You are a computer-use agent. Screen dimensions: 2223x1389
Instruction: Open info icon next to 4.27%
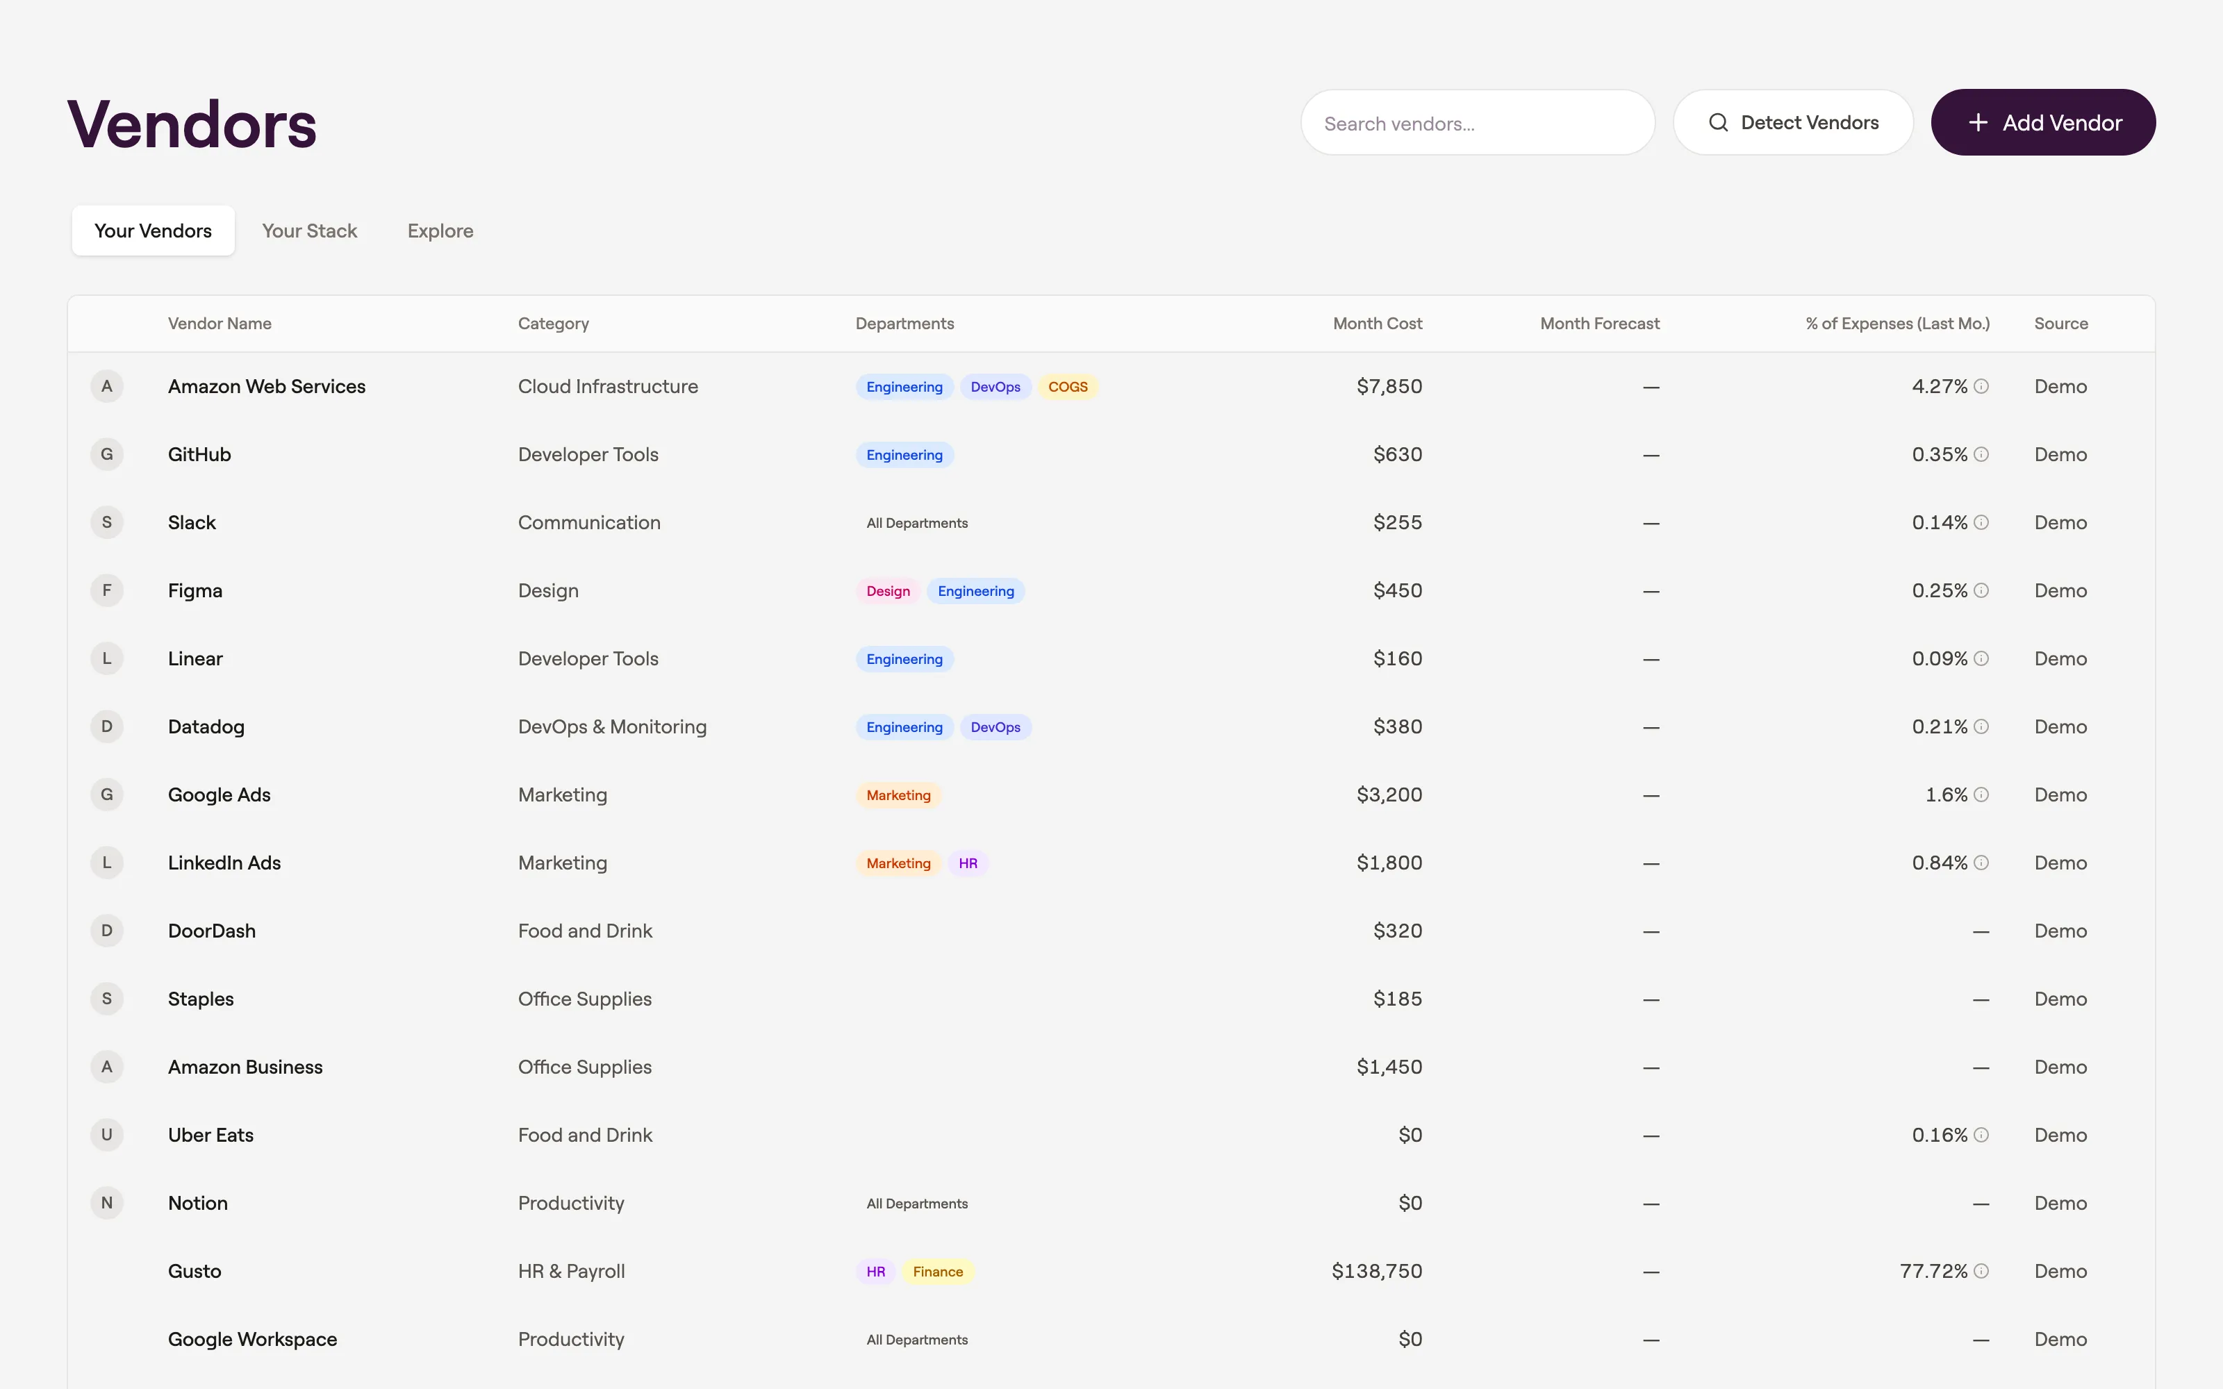click(1981, 387)
